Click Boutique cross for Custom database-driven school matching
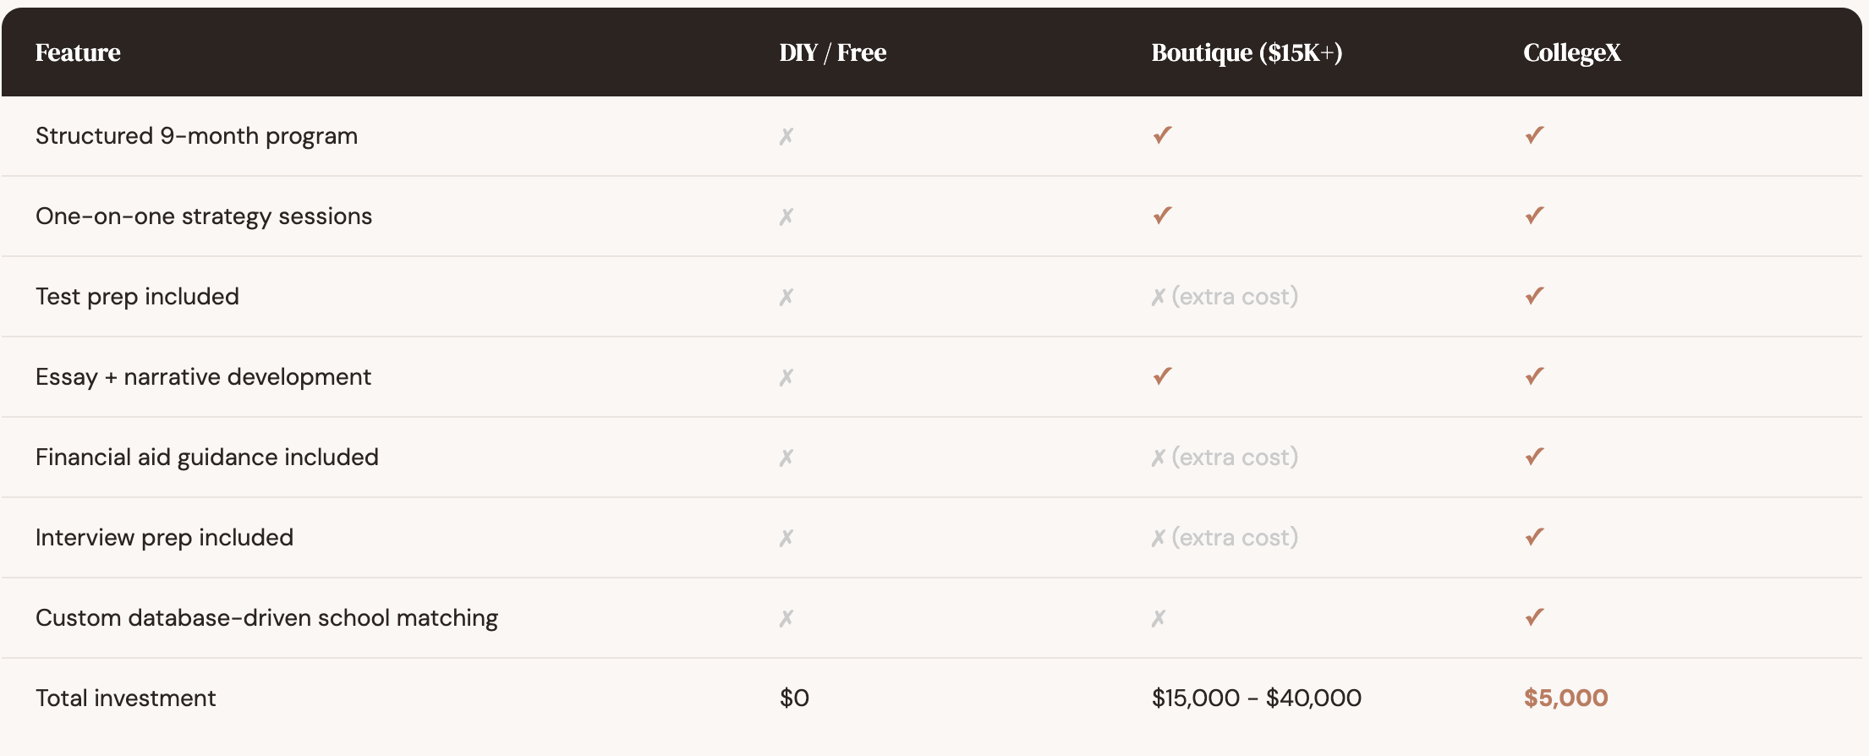Viewport: 1869px width, 756px height. [x=1159, y=618]
